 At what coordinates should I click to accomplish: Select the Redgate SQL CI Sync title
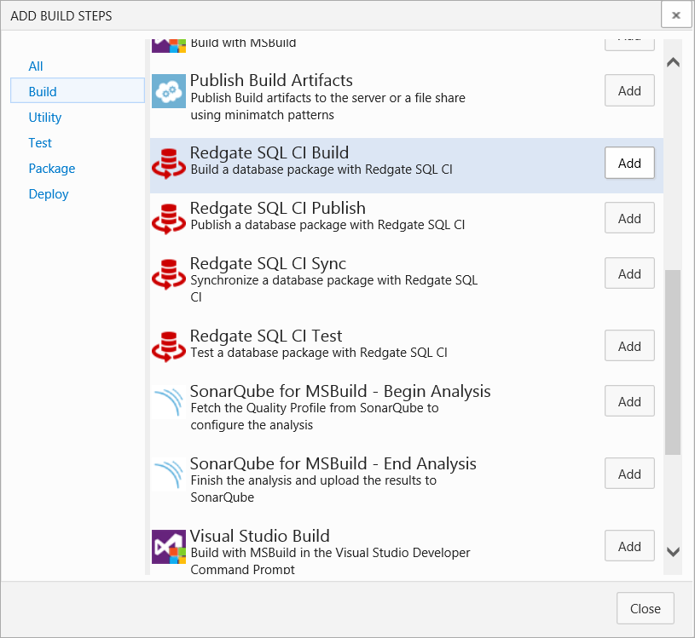268,263
